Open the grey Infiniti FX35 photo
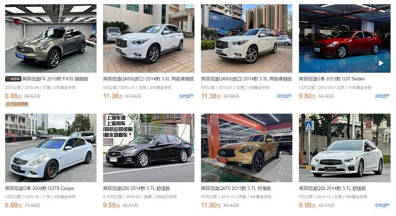The width and height of the screenshot is (396, 216). coord(51,38)
